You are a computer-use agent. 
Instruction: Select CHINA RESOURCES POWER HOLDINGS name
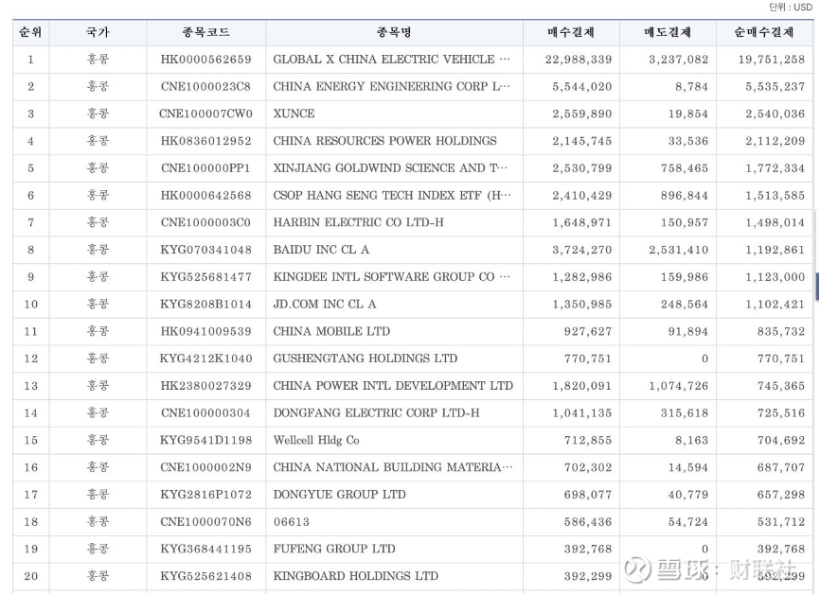[384, 141]
